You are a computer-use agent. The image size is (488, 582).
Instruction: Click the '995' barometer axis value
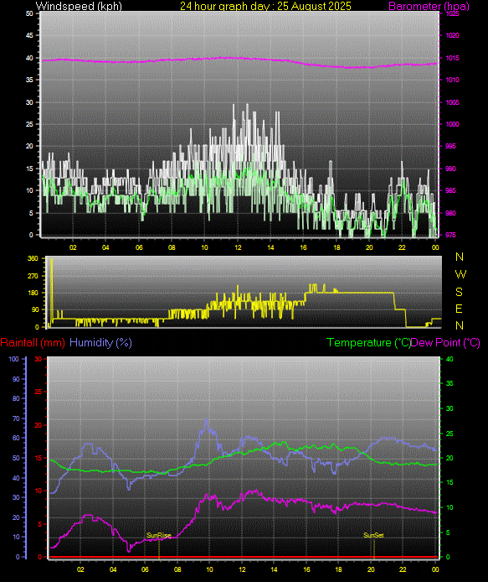(450, 146)
